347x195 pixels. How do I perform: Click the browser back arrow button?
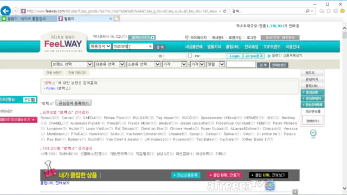click(5, 11)
